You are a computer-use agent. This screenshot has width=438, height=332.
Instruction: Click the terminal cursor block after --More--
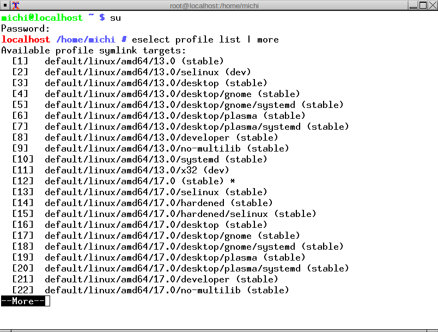pos(47,301)
